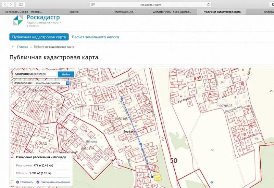The height and width of the screenshot is (188, 274).
Task: Click the blue Публичная кадастровая карта button
Action: [39, 37]
